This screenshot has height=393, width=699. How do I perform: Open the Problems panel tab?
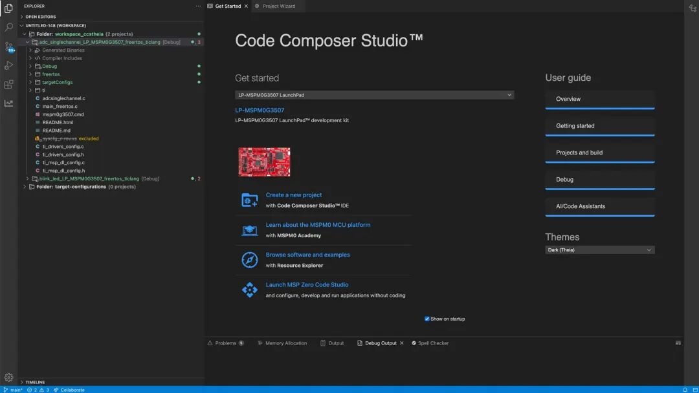tap(226, 343)
